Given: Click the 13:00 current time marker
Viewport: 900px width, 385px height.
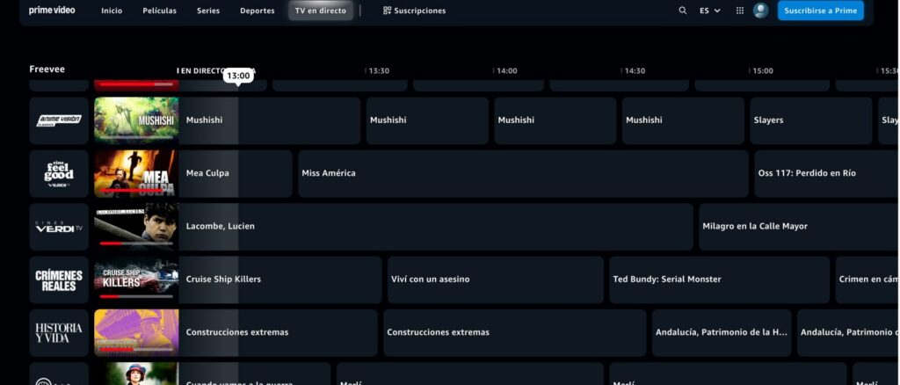Looking at the screenshot, I should [x=238, y=76].
